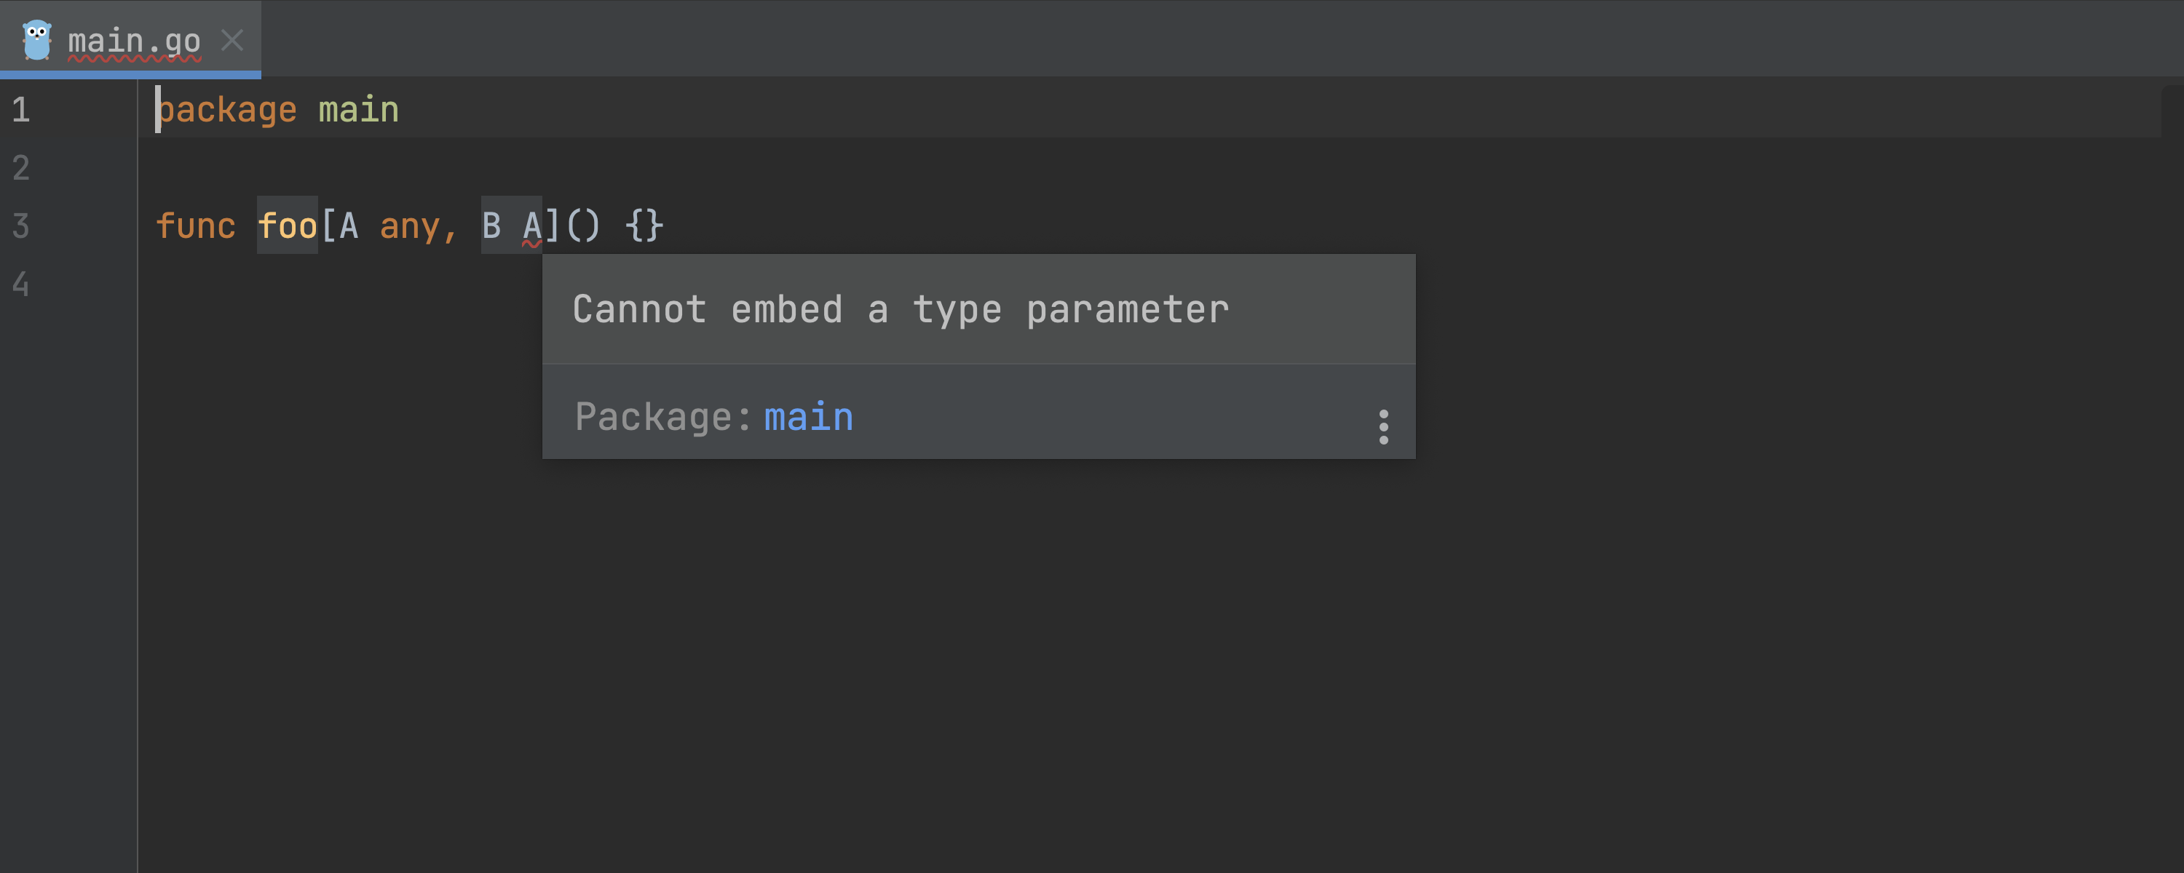Click the red-underlined "A" constraint
The image size is (2184, 873).
(531, 226)
